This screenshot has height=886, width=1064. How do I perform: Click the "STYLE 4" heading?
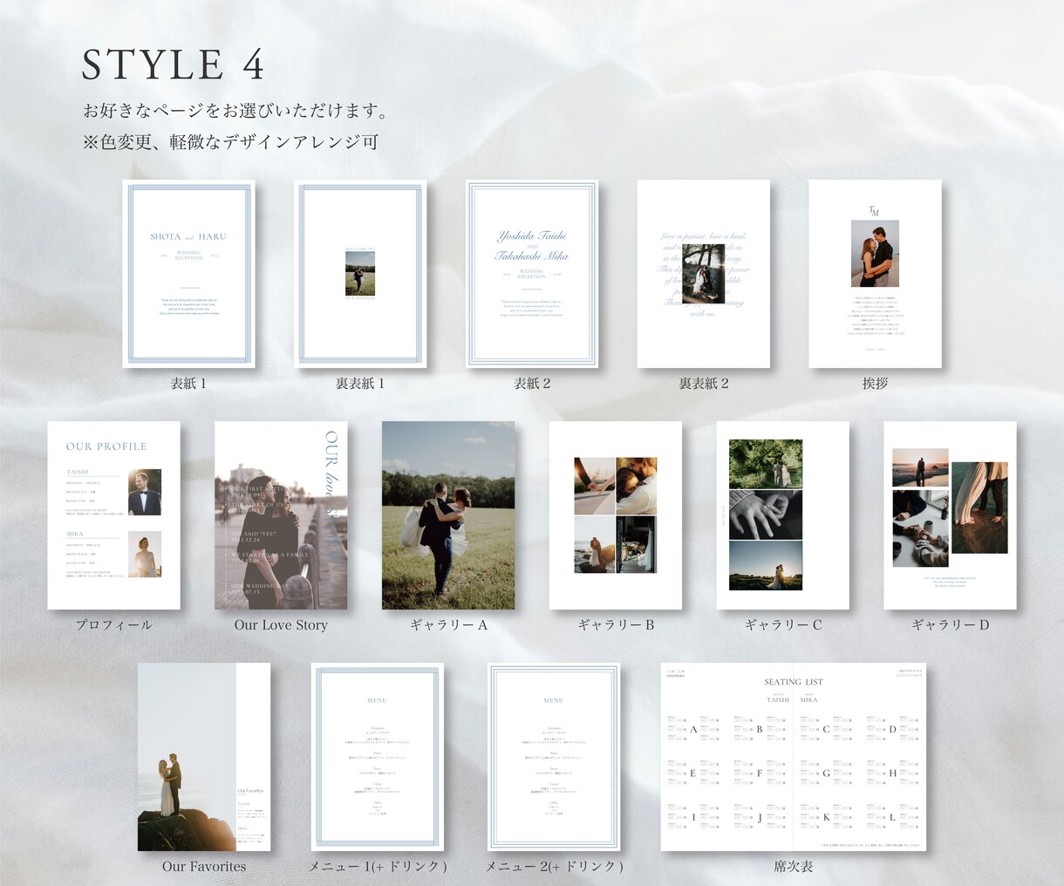pyautogui.click(x=173, y=65)
